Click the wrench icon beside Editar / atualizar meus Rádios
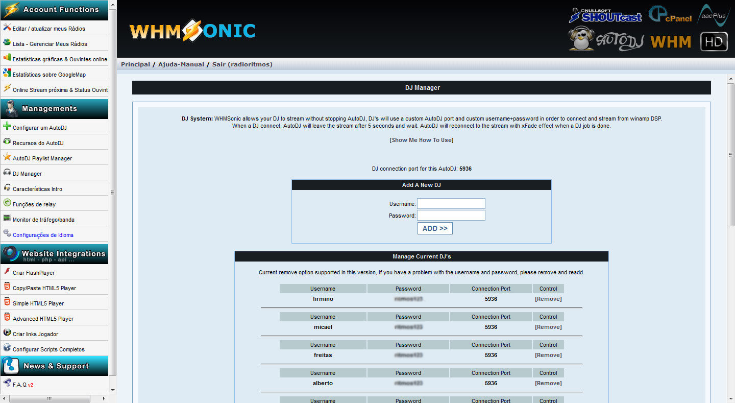The width and height of the screenshot is (735, 403). pyautogui.click(x=7, y=28)
